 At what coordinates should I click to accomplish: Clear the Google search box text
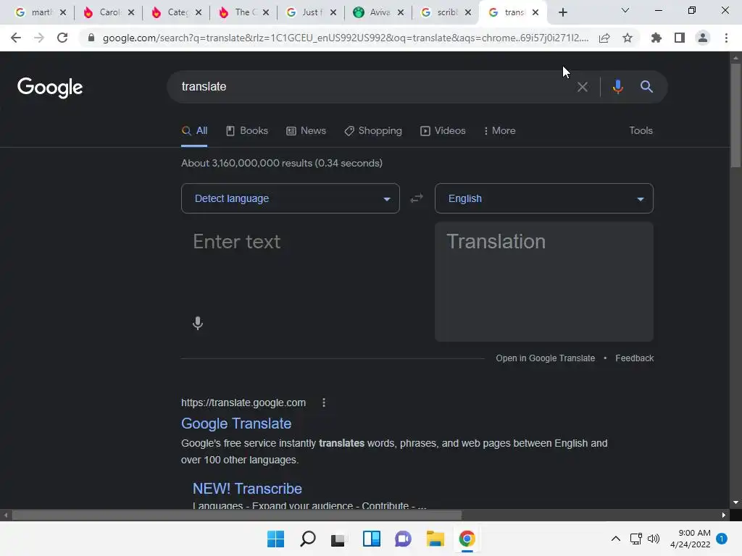[583, 87]
